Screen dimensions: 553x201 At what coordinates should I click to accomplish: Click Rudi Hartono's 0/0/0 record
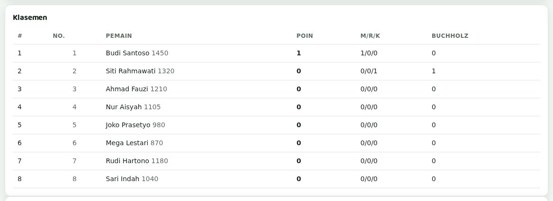click(x=369, y=161)
